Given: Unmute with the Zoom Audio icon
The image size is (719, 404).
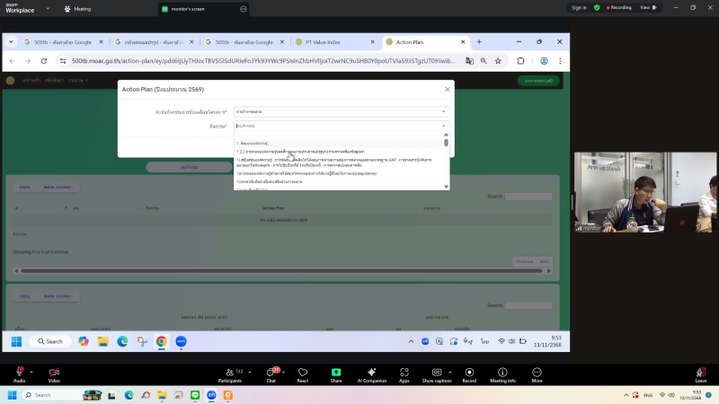Looking at the screenshot, I should click(19, 372).
